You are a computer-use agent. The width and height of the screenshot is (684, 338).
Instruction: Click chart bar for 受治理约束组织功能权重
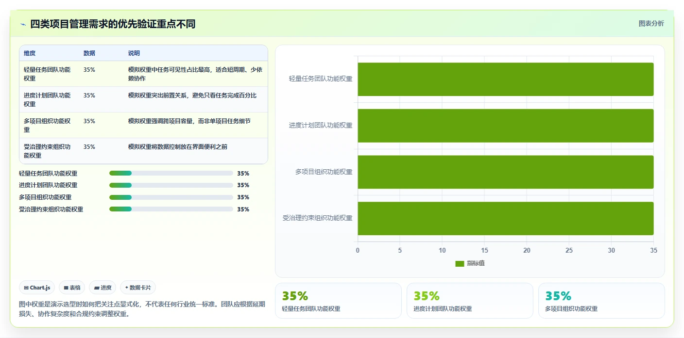point(506,218)
